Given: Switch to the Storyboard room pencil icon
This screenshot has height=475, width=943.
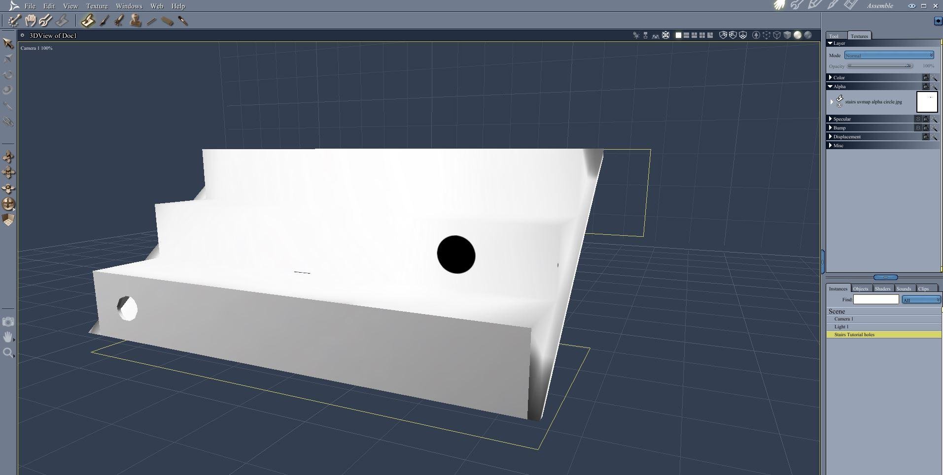Looking at the screenshot, I should [815, 5].
